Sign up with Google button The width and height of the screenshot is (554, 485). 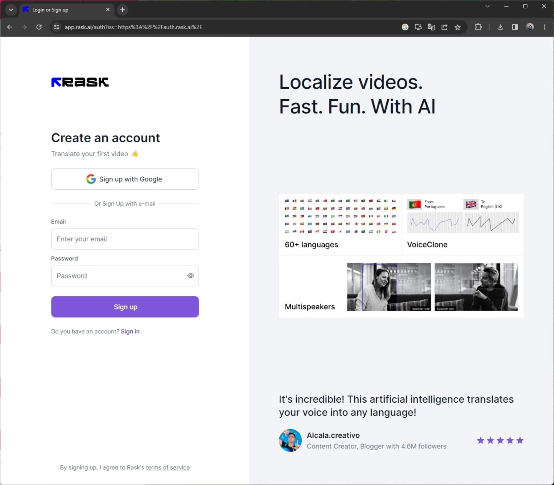click(x=125, y=179)
